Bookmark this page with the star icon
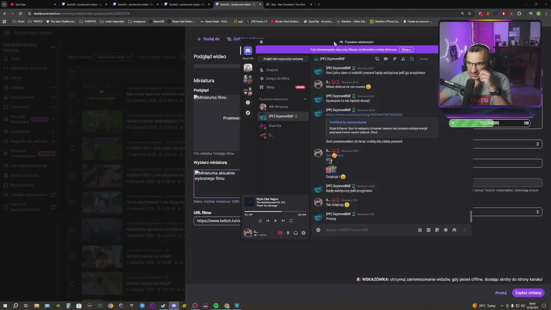Image resolution: width=551 pixels, height=310 pixels. point(470,13)
